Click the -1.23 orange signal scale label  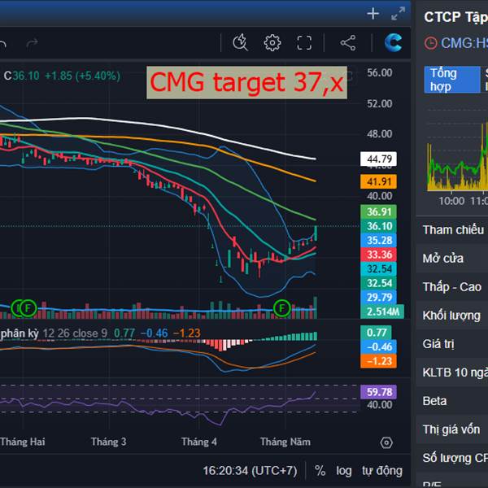pos(378,361)
